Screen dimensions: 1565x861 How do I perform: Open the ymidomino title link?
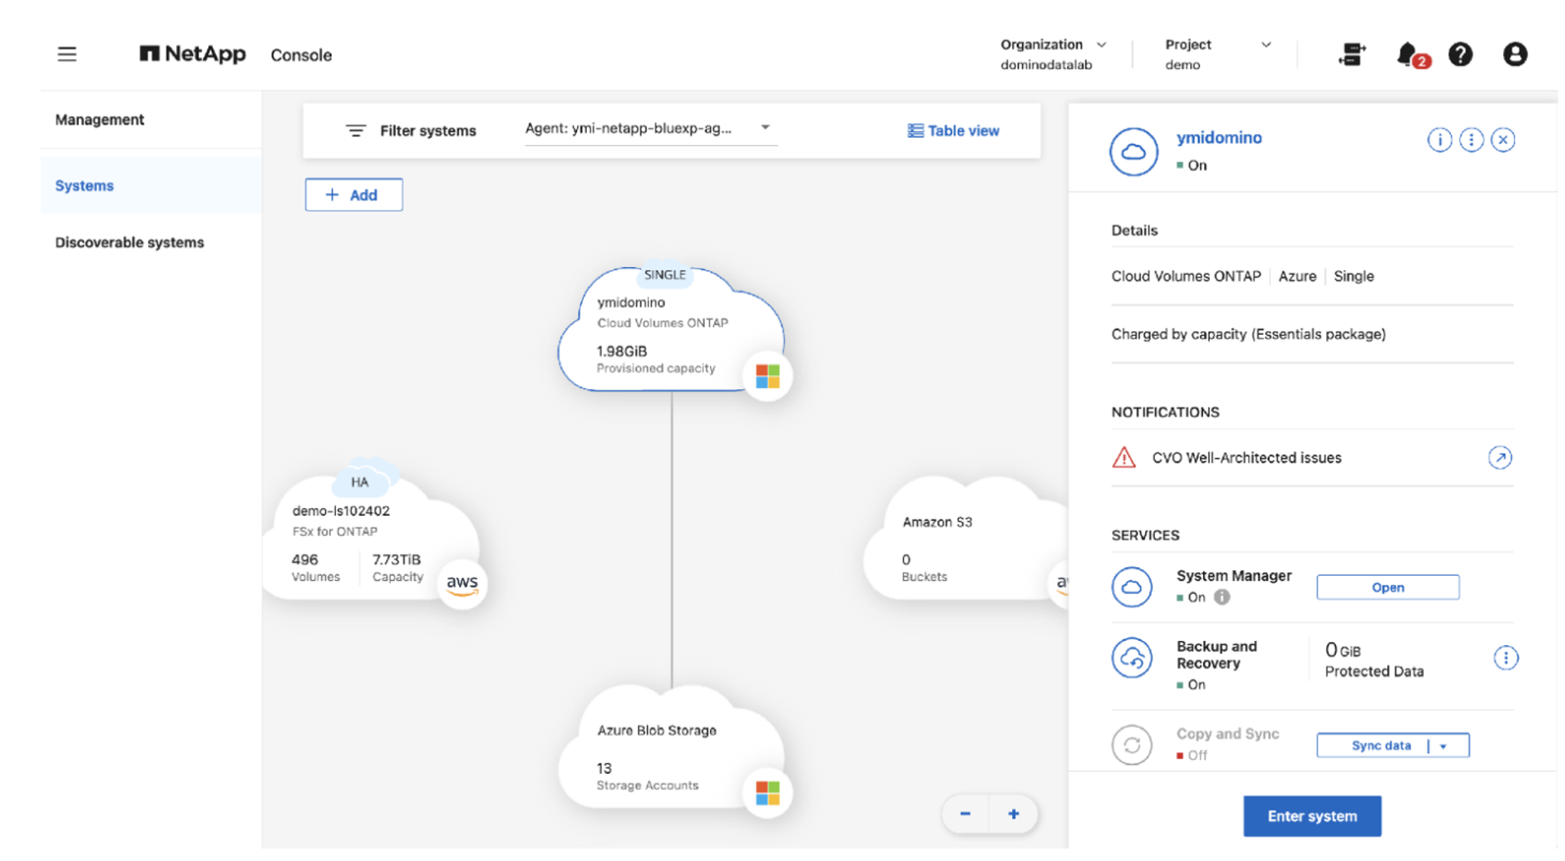point(1219,138)
